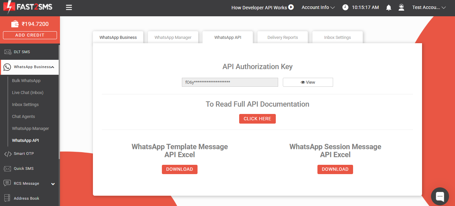The width and height of the screenshot is (455, 206).
Task: Click the clock icon in header
Action: click(x=345, y=7)
